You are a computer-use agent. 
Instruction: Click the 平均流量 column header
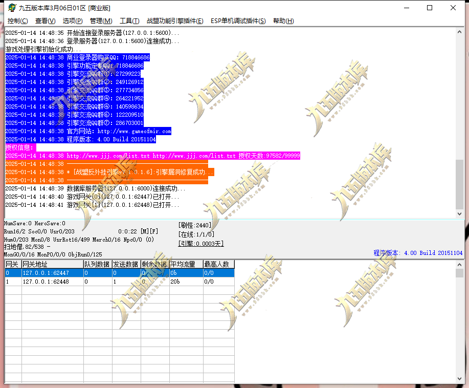point(186,264)
